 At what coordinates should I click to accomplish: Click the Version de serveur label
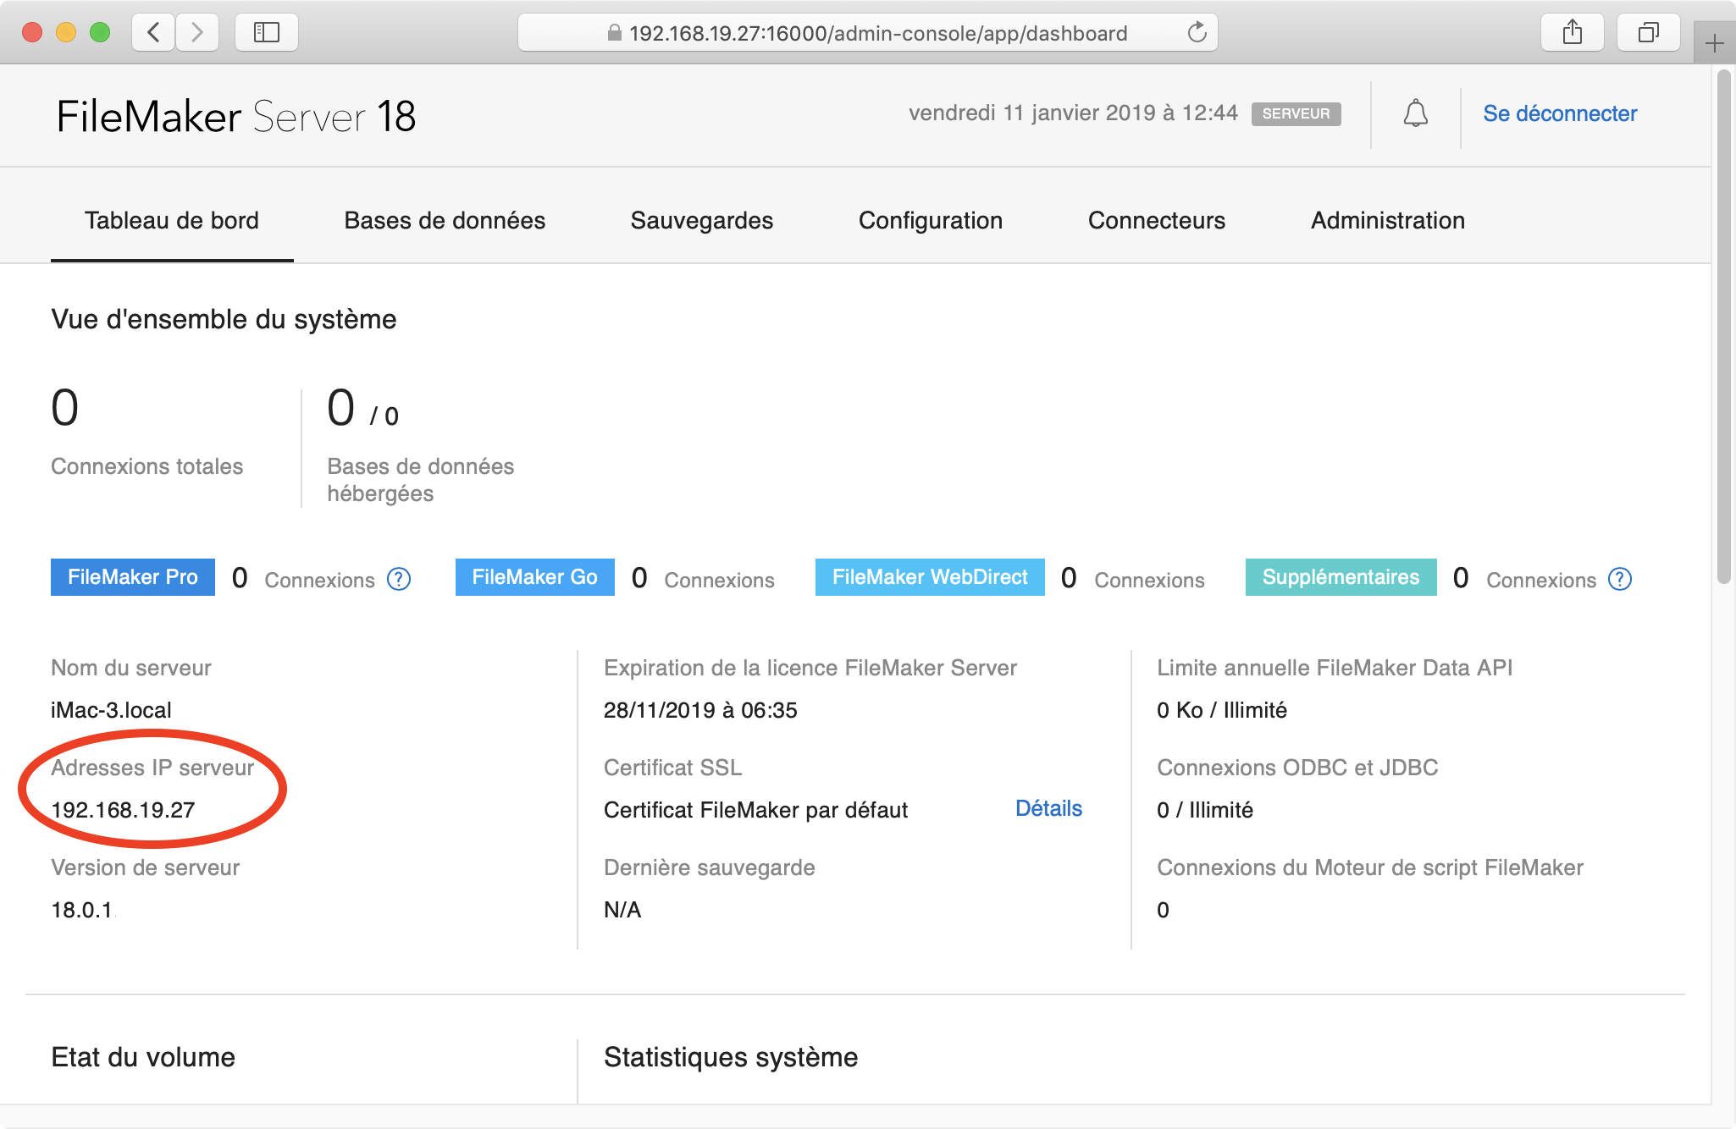pos(146,867)
